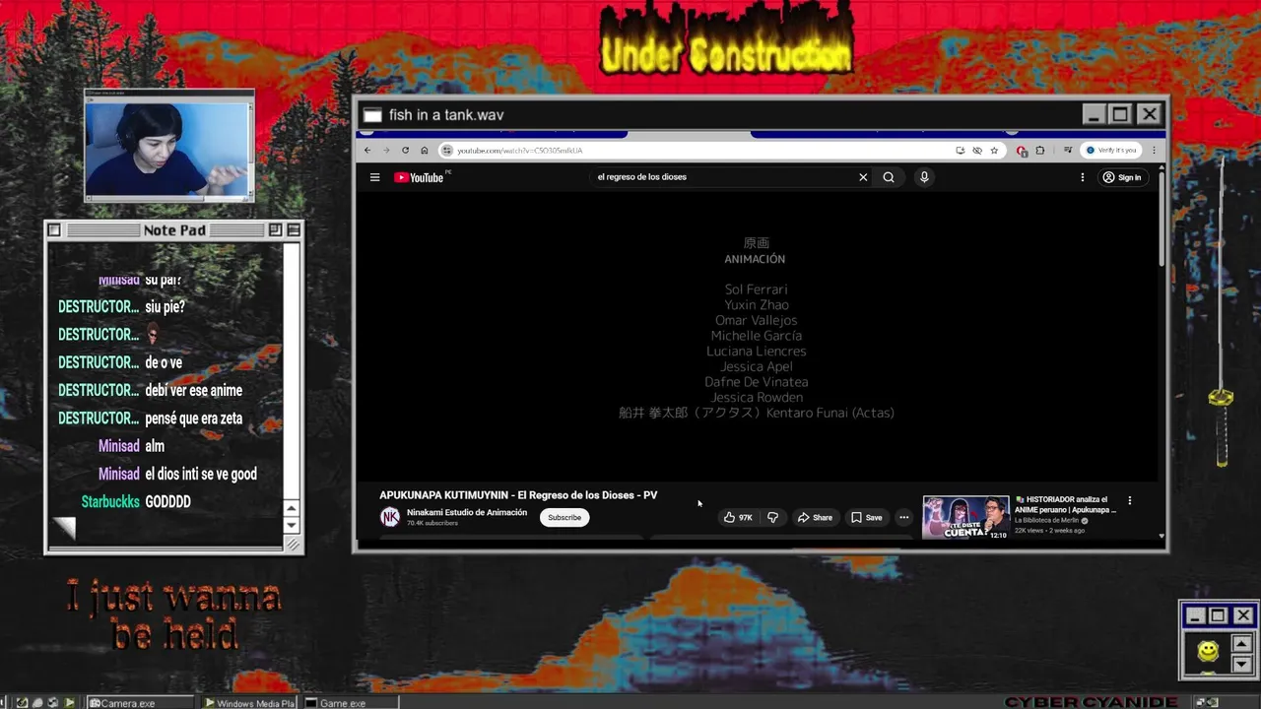Screen dimensions: 1261x709
Task: Open more actions ellipsis below the video
Action: click(903, 518)
